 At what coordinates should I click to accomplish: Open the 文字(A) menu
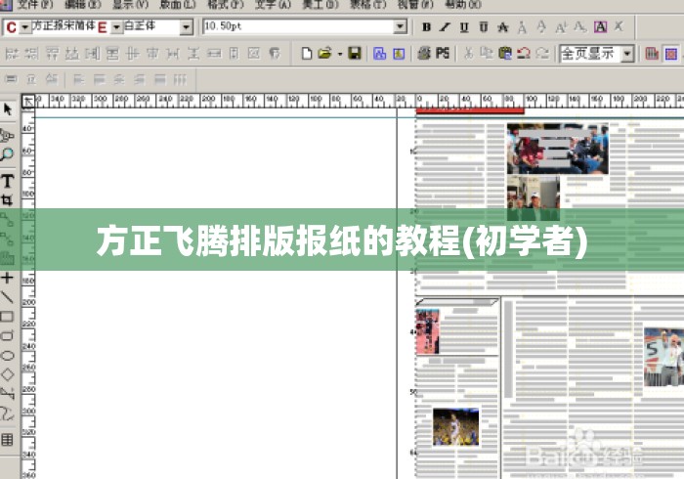click(x=273, y=4)
